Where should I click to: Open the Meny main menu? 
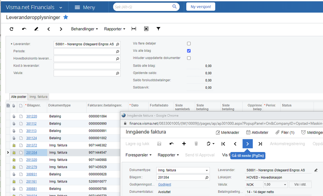85,7
